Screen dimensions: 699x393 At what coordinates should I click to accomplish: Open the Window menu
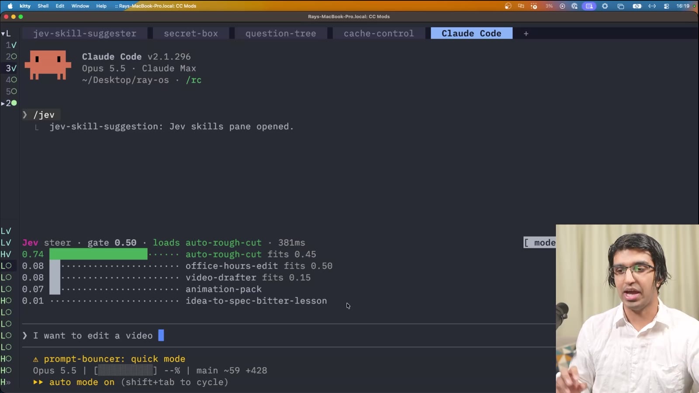(80, 6)
